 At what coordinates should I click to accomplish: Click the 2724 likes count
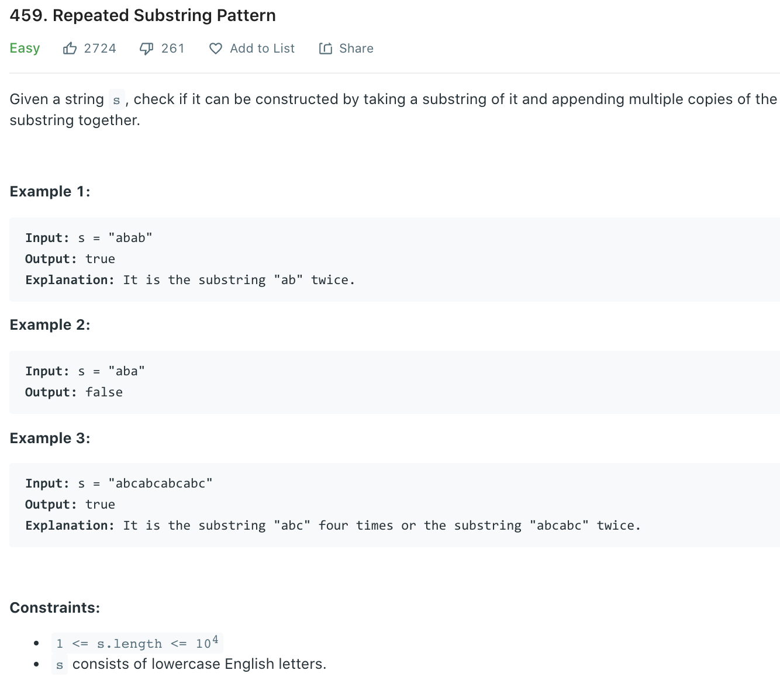point(100,49)
